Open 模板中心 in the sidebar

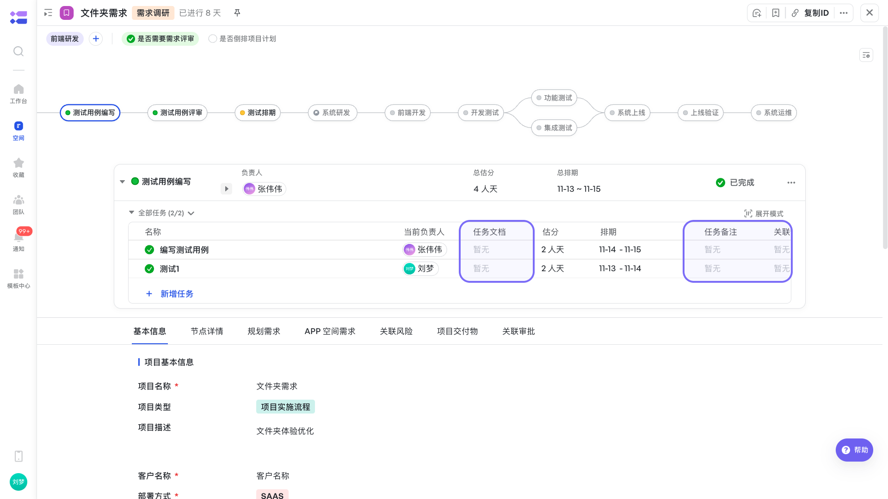point(18,279)
